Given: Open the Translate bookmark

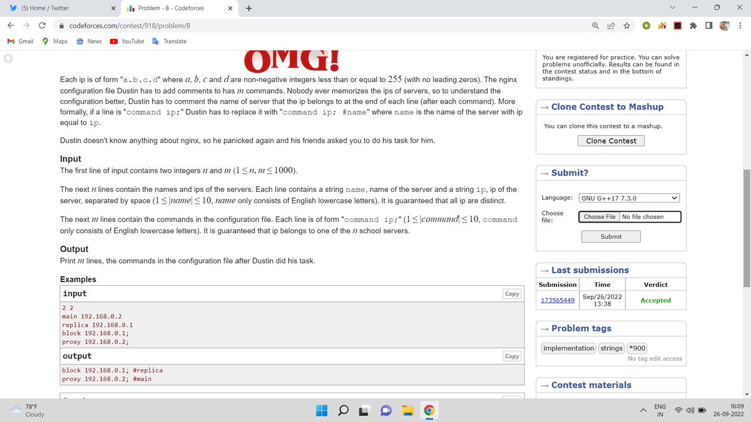Looking at the screenshot, I should 169,41.
